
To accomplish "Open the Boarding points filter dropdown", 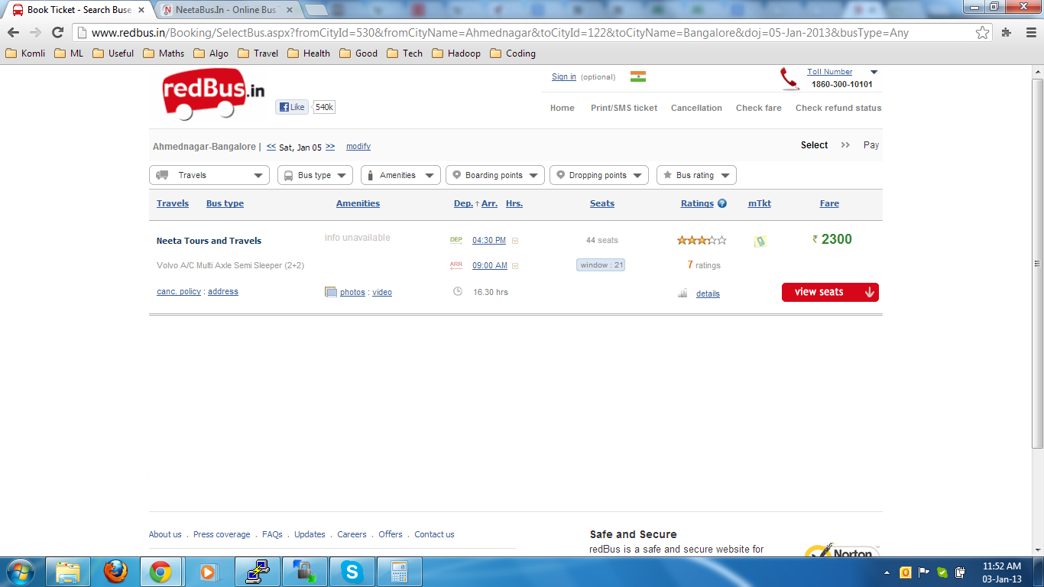I will coord(495,175).
